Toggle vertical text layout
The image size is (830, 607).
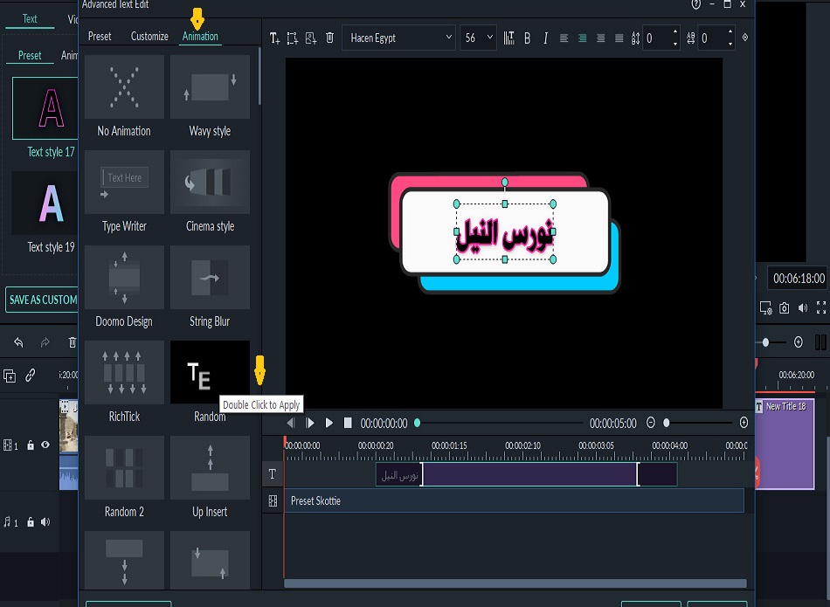click(x=508, y=38)
